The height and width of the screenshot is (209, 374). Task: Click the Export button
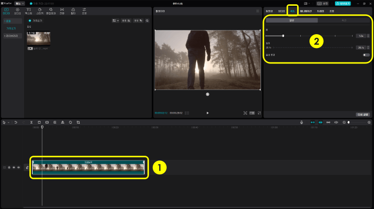tap(343, 4)
